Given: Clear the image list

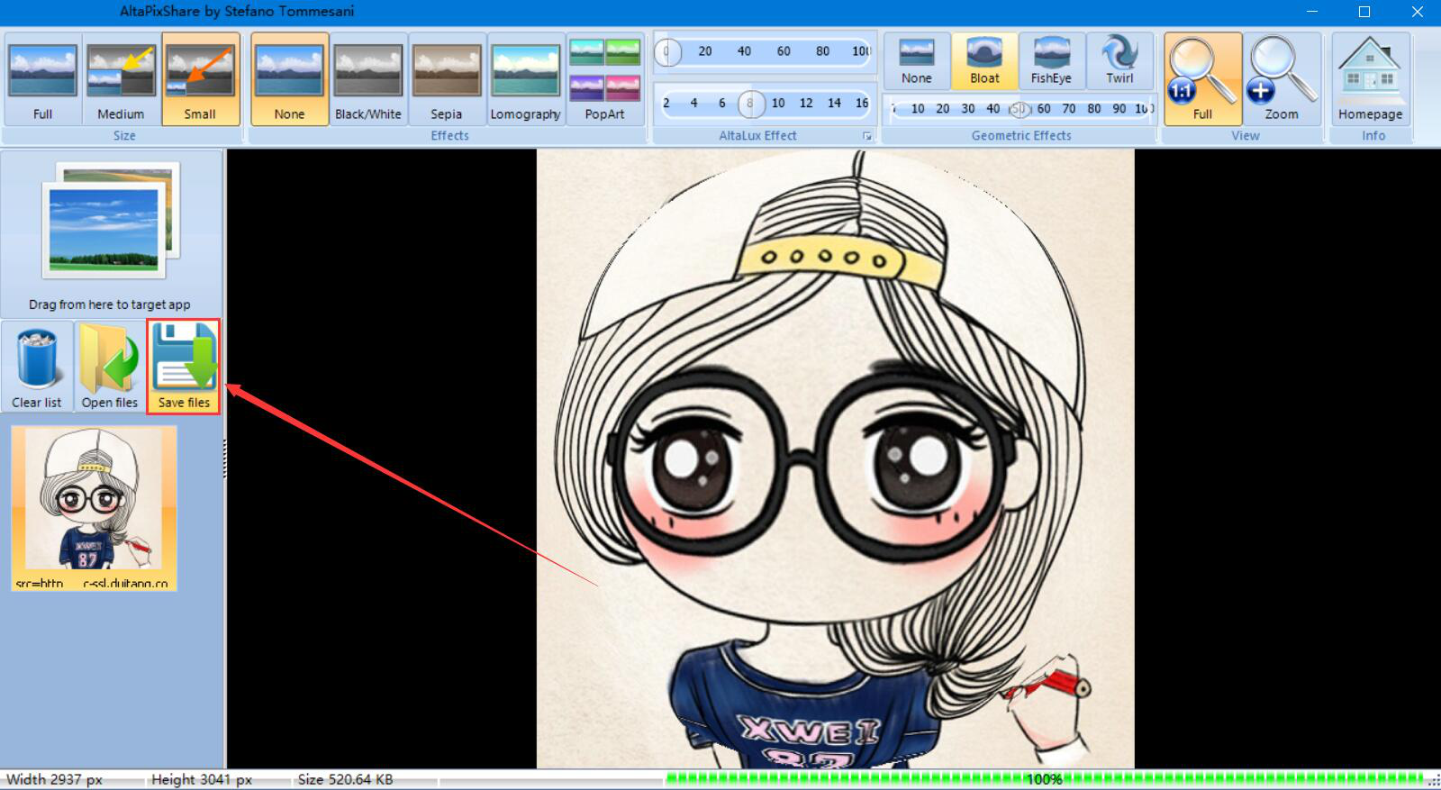Looking at the screenshot, I should 37,367.
